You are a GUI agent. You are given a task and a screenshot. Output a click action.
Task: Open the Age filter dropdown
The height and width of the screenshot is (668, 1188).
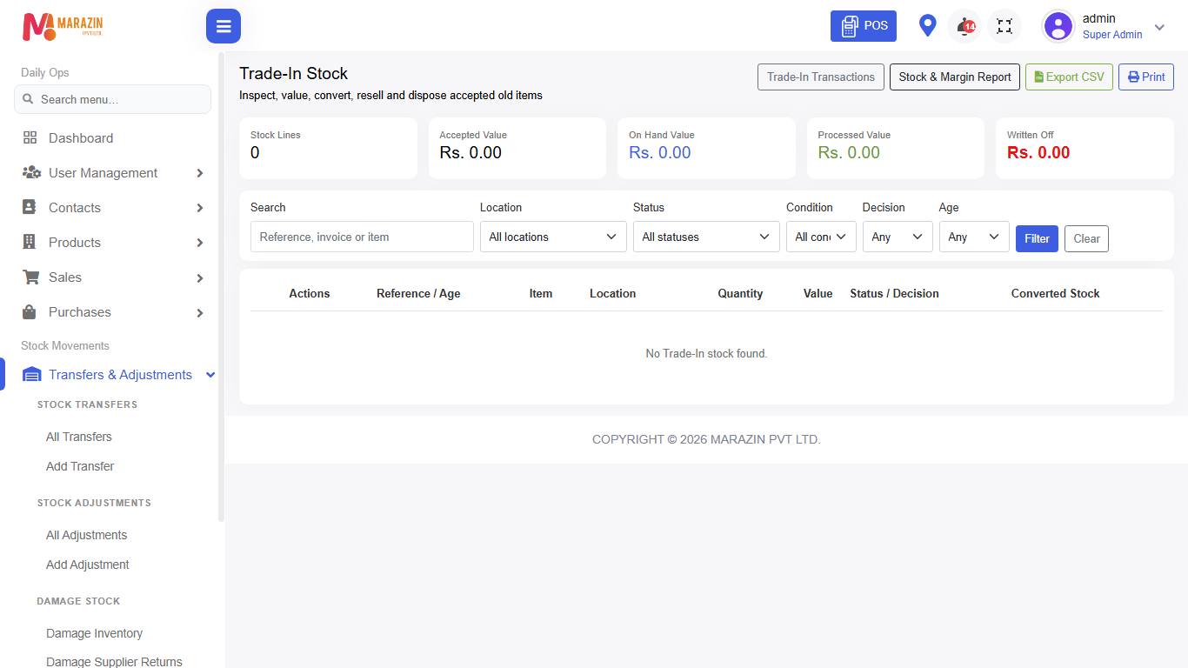(974, 237)
